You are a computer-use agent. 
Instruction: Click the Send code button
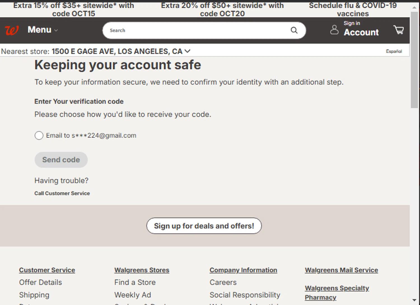coord(61,160)
